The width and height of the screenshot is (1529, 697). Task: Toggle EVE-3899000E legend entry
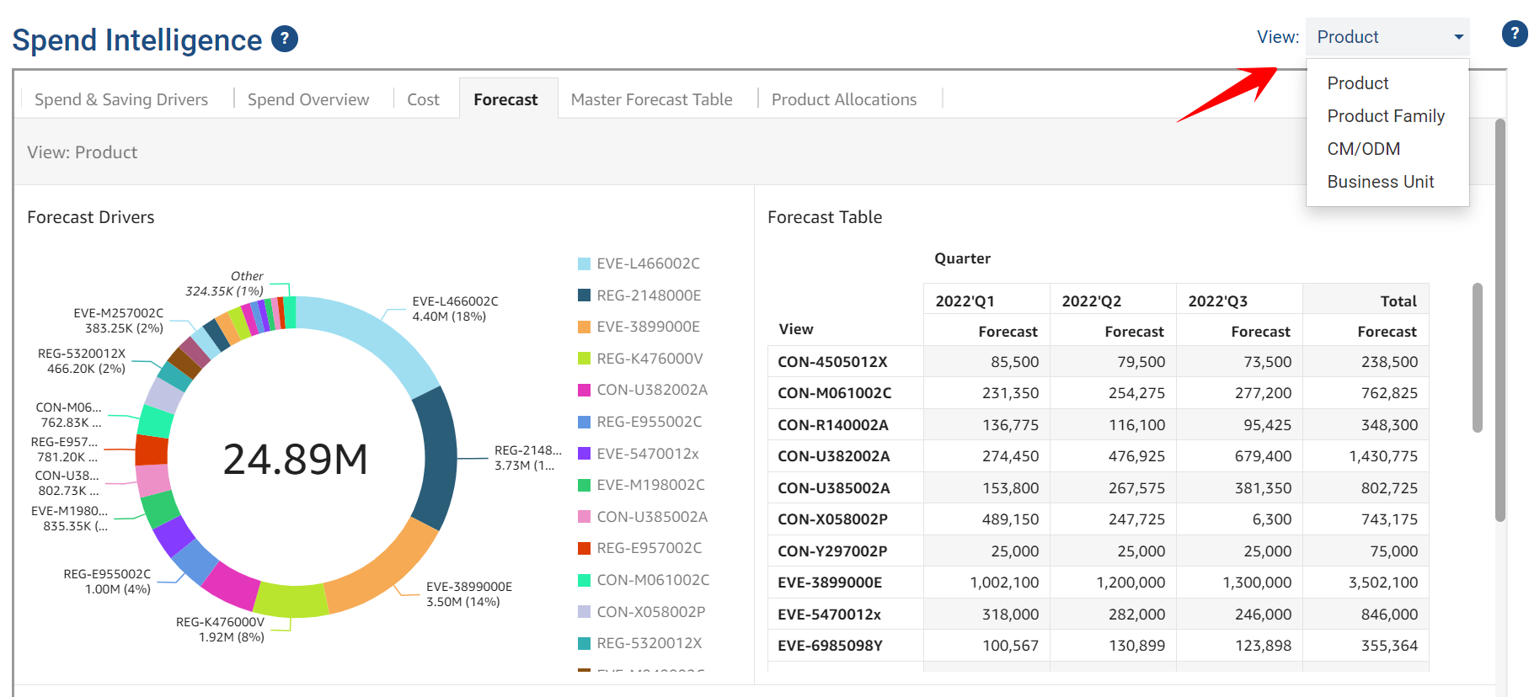click(647, 327)
